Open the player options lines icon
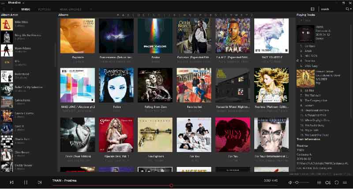This screenshot has width=353, height=189. 345,182
